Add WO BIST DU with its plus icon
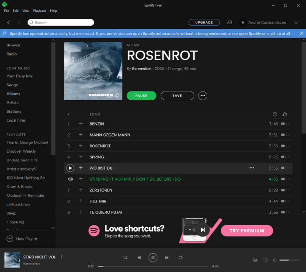The image size is (306, 272). [81, 168]
